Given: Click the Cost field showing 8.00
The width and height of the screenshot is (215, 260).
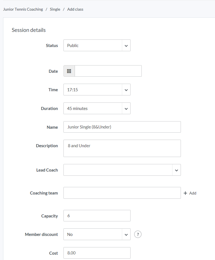Looking at the screenshot, I should 97,253.
